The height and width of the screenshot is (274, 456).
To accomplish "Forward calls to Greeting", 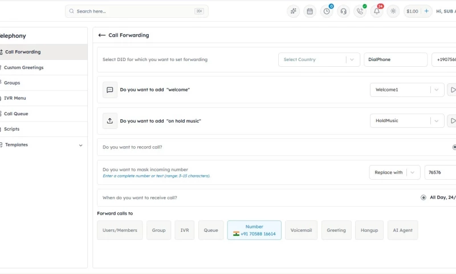I will 336,230.
